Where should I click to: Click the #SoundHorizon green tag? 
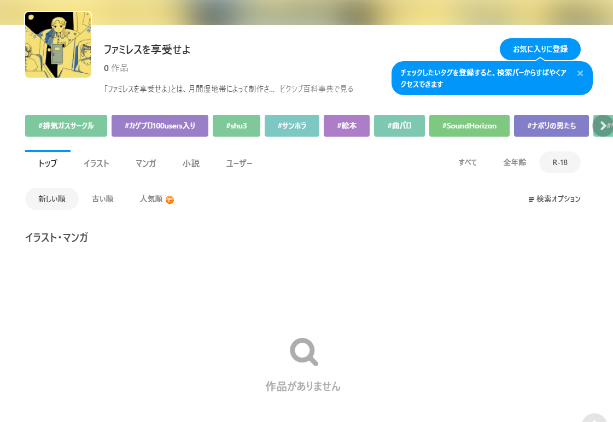[469, 126]
